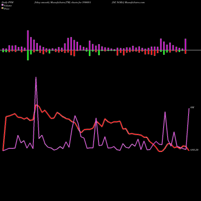The image size is (201, 201).
Task: Click the '680.20' price axis label
Action: tap(194, 150)
